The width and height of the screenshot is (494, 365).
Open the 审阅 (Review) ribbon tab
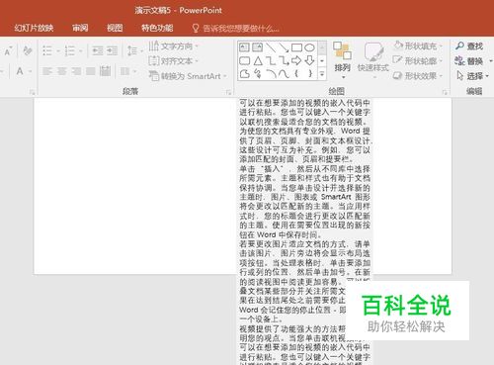pos(80,28)
